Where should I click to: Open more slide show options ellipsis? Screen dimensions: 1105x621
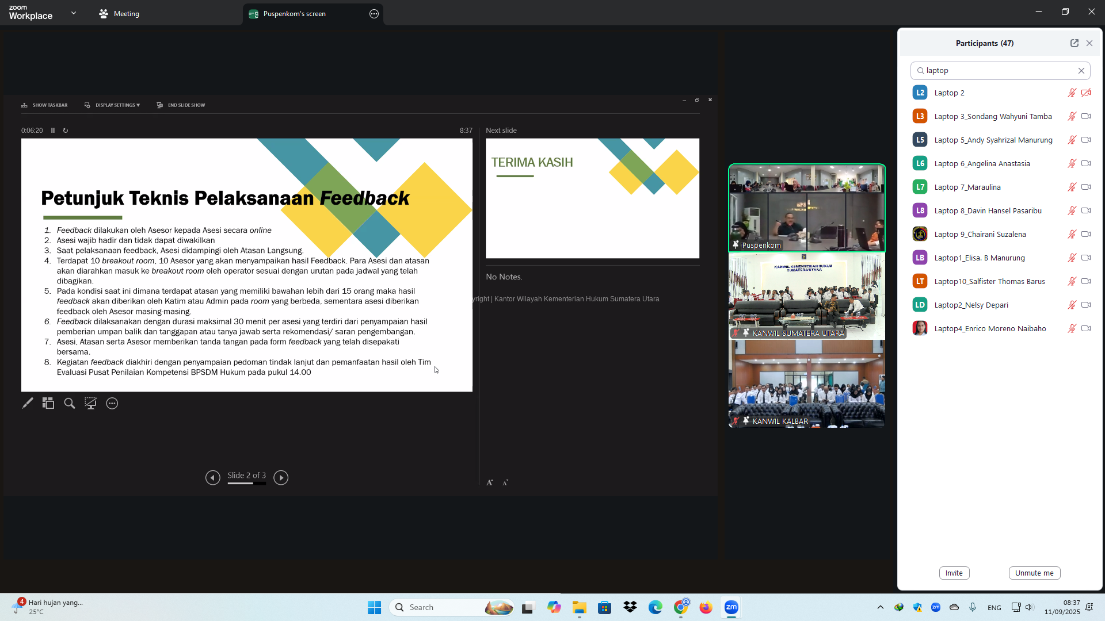[x=112, y=404]
